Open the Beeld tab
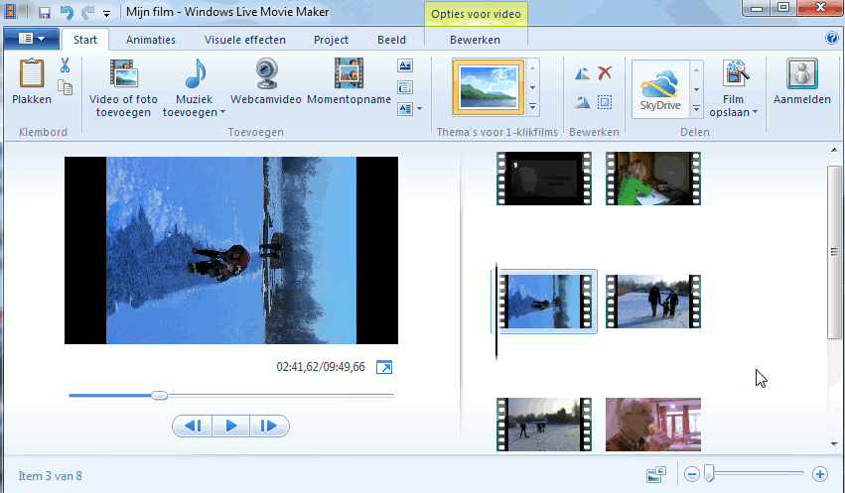This screenshot has height=493, width=845. pos(392,40)
